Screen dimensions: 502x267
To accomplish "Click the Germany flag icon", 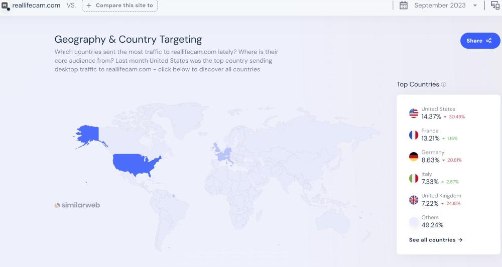I will (414, 157).
